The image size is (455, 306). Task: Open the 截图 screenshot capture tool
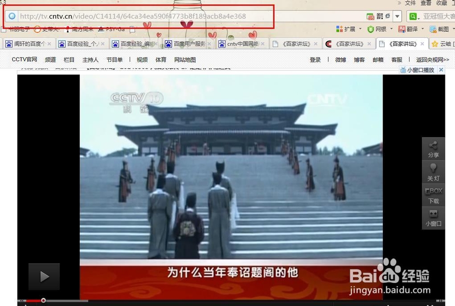[x=434, y=29]
